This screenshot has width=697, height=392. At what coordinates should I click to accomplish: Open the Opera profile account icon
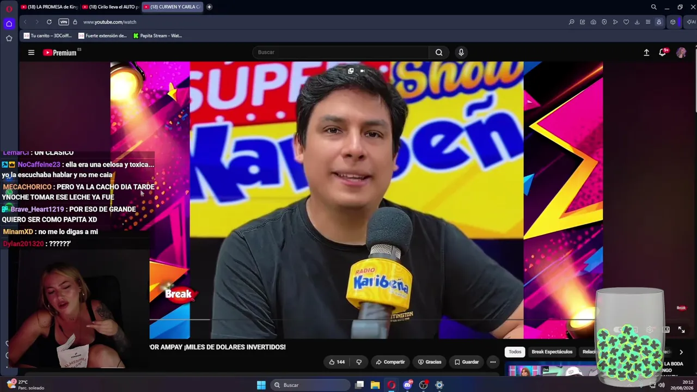[x=658, y=22]
